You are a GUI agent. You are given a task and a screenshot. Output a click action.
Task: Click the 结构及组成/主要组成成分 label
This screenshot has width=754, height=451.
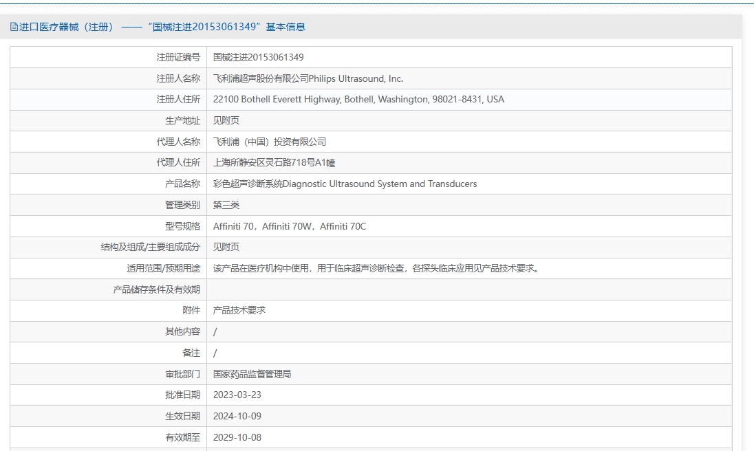pos(150,247)
